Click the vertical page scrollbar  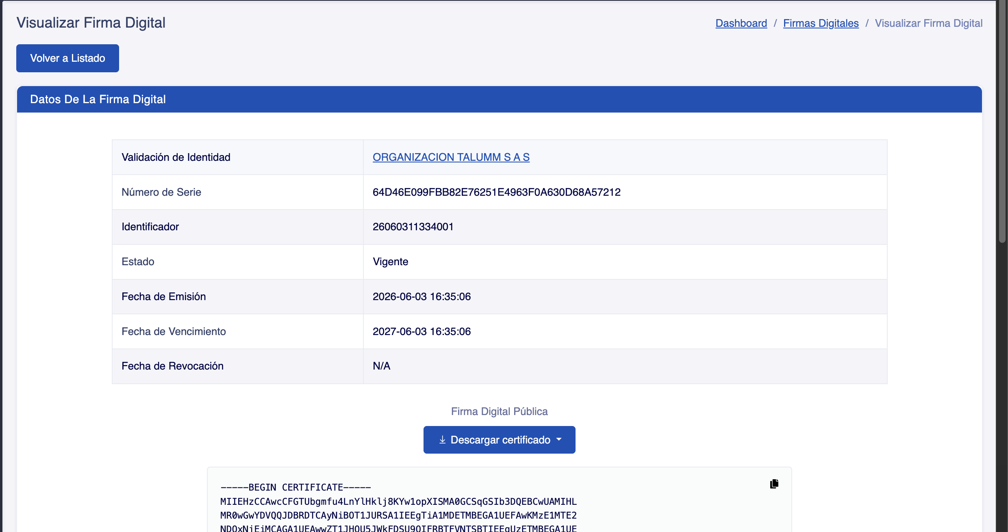coord(1003,122)
